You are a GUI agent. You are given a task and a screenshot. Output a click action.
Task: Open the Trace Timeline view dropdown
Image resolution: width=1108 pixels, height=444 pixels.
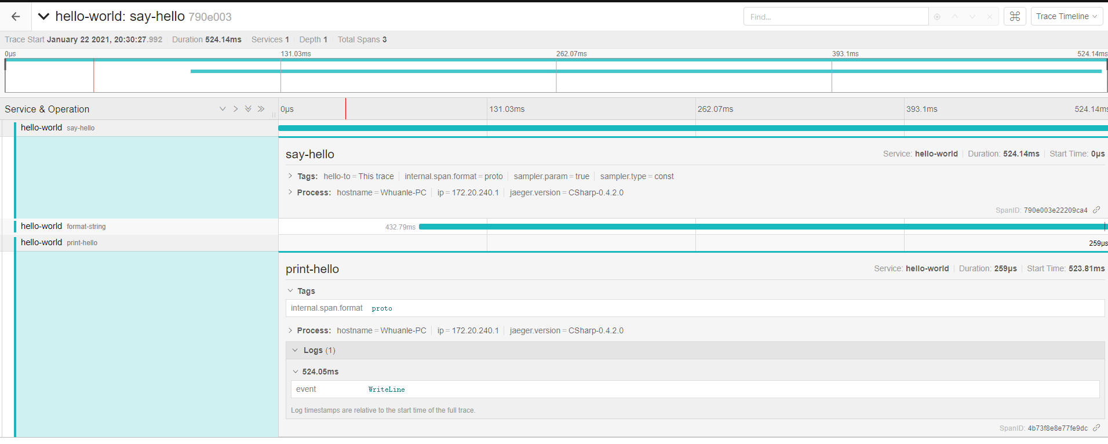point(1066,17)
